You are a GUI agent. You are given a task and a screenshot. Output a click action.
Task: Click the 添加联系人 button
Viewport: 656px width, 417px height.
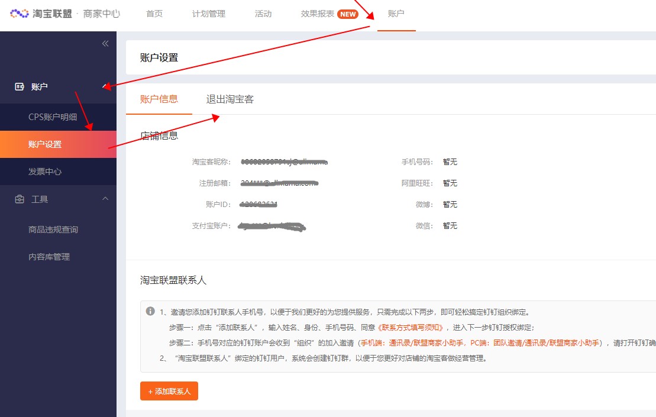(169, 391)
